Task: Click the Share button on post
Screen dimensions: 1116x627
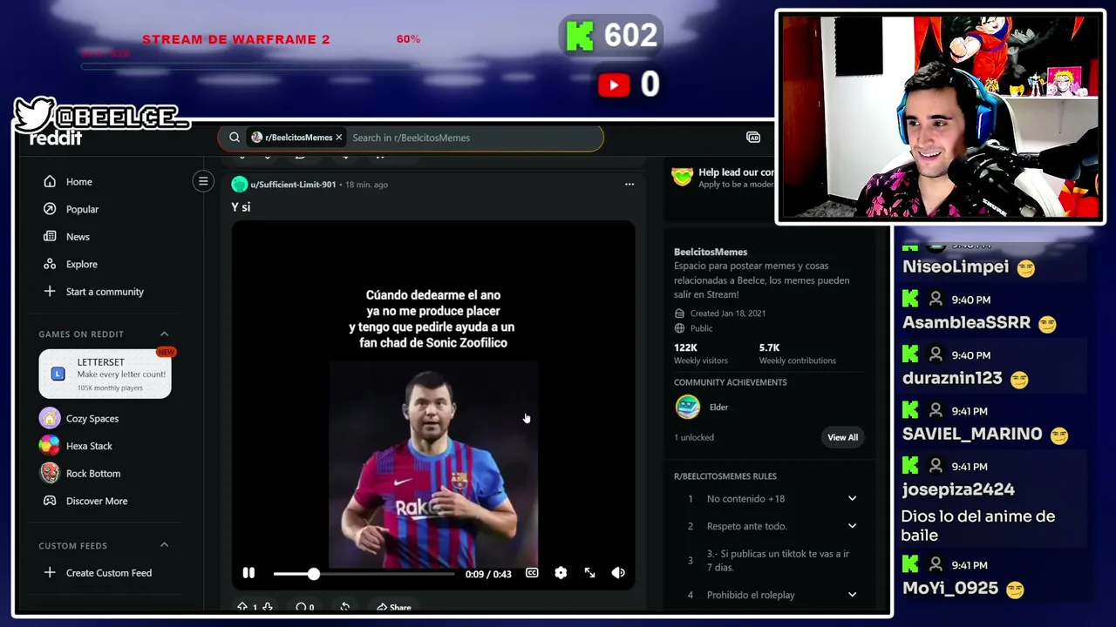Action: click(394, 607)
